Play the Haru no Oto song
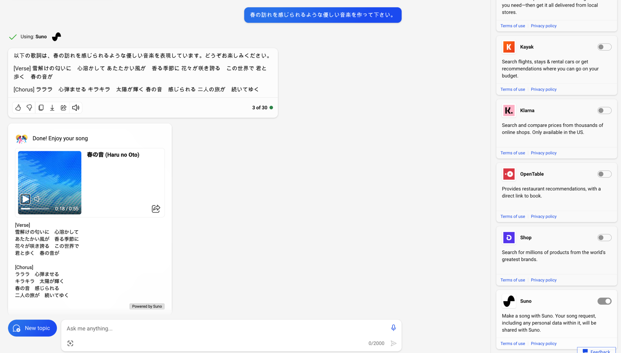Screen dimensions: 621x353 pyautogui.click(x=25, y=199)
